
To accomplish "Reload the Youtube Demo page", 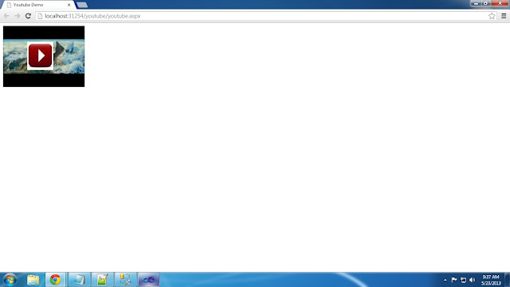I will (x=28, y=16).
